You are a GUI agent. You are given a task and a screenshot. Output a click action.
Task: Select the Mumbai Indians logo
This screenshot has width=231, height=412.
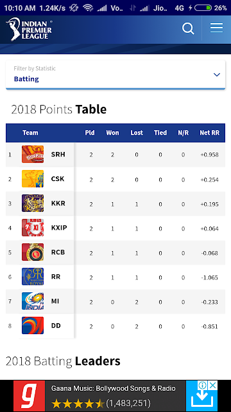33,301
